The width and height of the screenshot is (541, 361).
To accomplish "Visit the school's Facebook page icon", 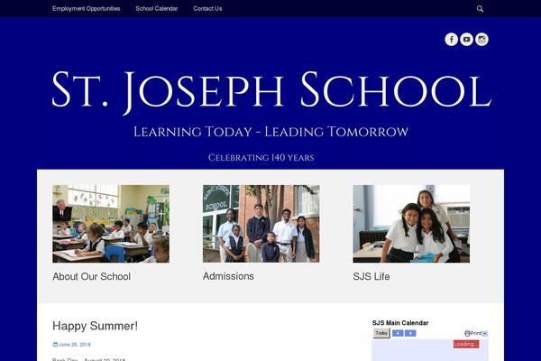I will (x=452, y=40).
